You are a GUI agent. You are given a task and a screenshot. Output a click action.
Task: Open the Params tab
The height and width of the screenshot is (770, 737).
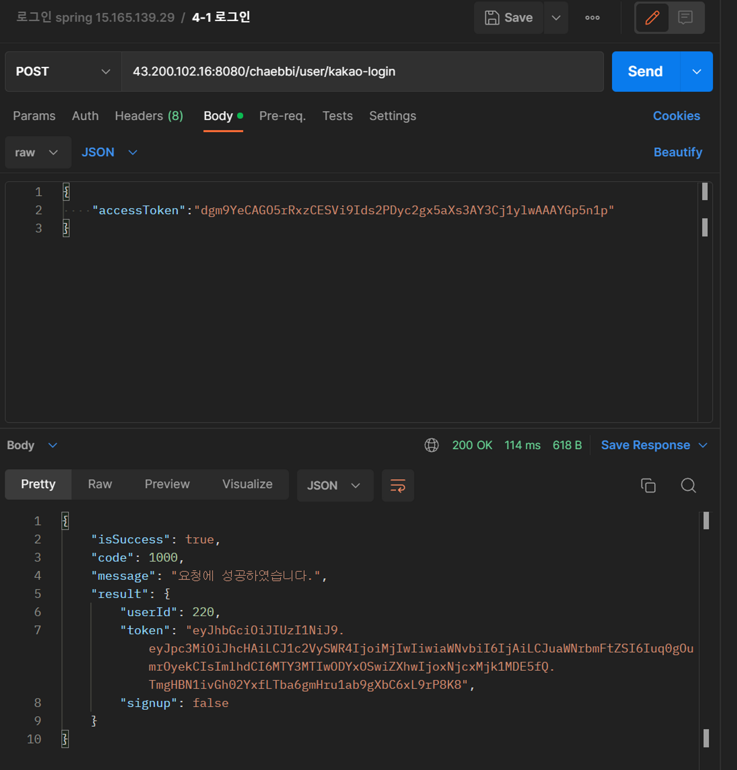34,116
